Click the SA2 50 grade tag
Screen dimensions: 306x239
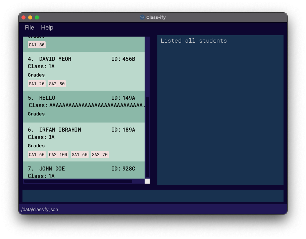(x=57, y=84)
